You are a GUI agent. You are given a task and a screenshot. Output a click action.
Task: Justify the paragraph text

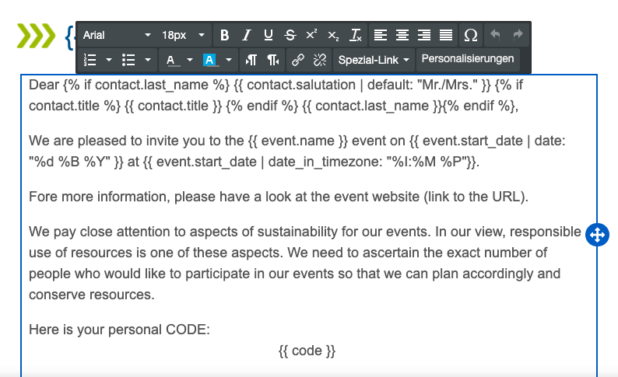click(x=446, y=35)
